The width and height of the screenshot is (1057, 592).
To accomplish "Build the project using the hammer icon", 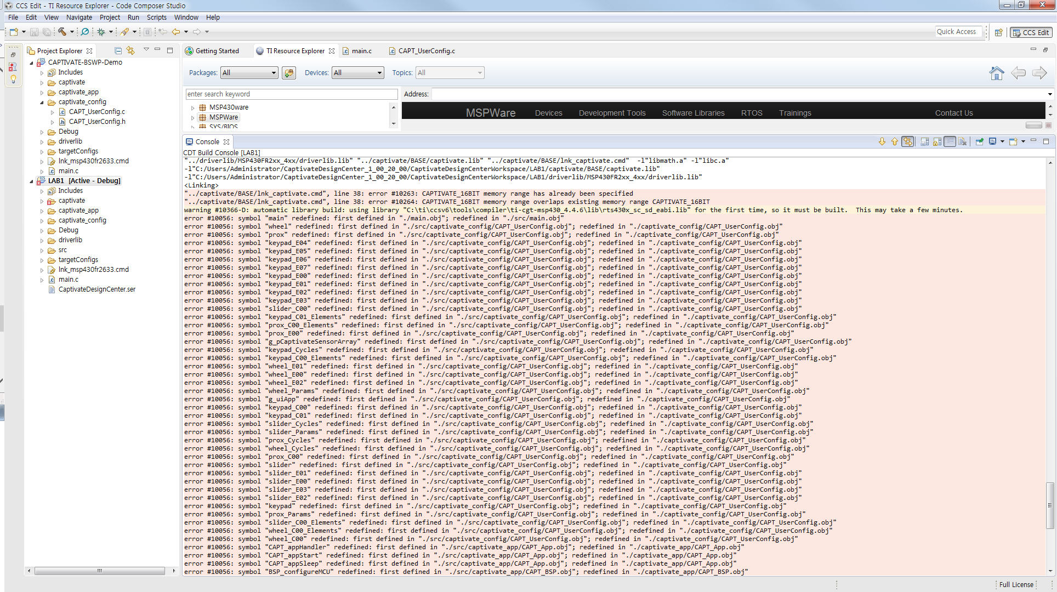I will click(x=62, y=31).
